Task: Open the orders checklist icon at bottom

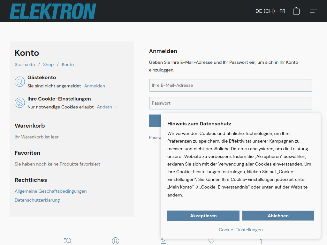Action: pyautogui.click(x=163, y=241)
